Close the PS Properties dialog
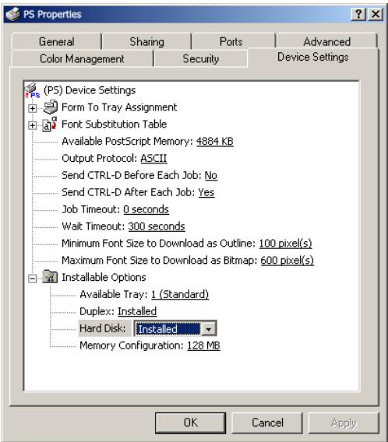Screen dimensions: 388x442 (x=375, y=14)
